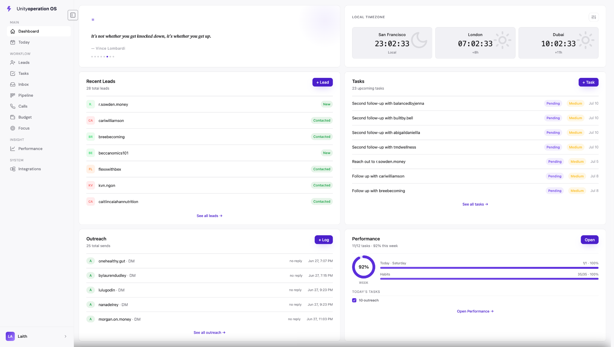Image resolution: width=614 pixels, height=347 pixels.
Task: Open the London clock card
Action: (x=475, y=43)
